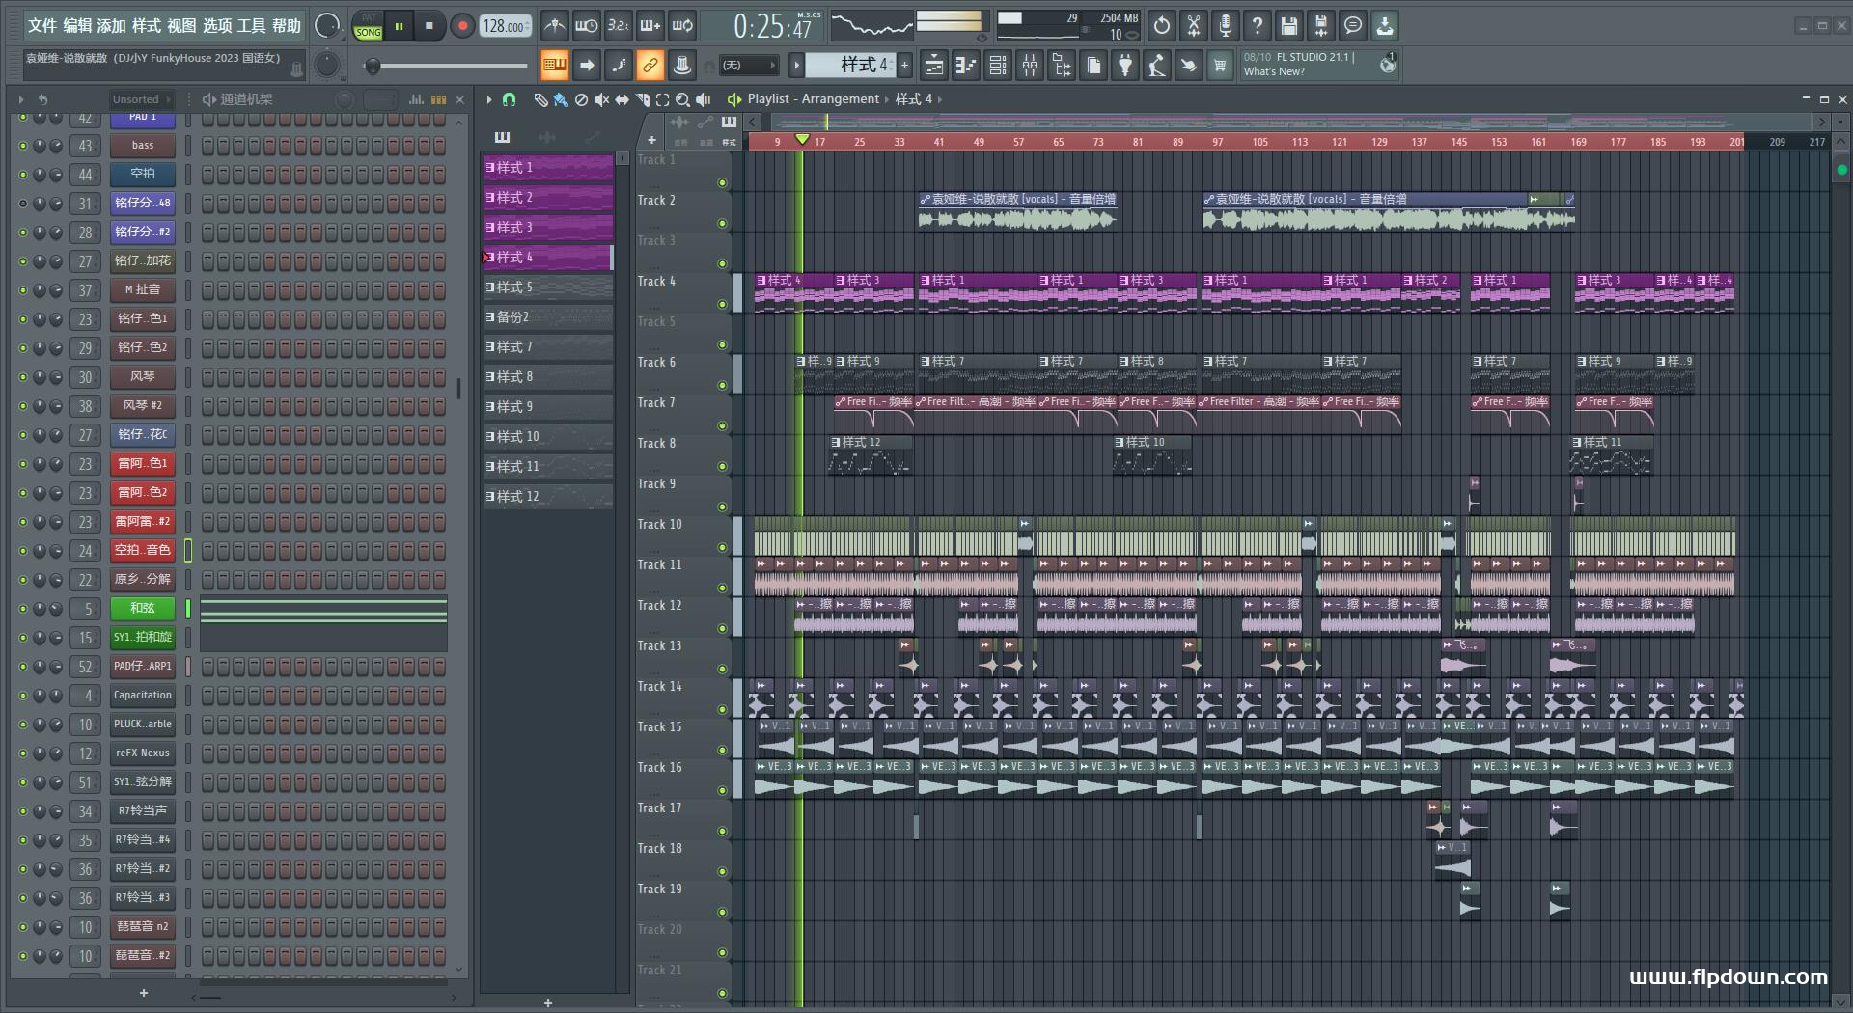Open the Channel rack view icon
The image size is (1853, 1013).
pos(998,66)
